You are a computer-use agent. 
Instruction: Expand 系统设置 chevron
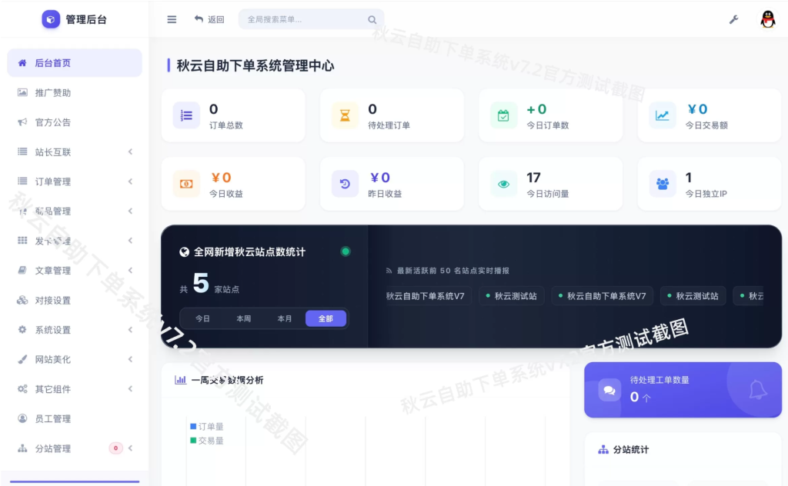click(130, 329)
